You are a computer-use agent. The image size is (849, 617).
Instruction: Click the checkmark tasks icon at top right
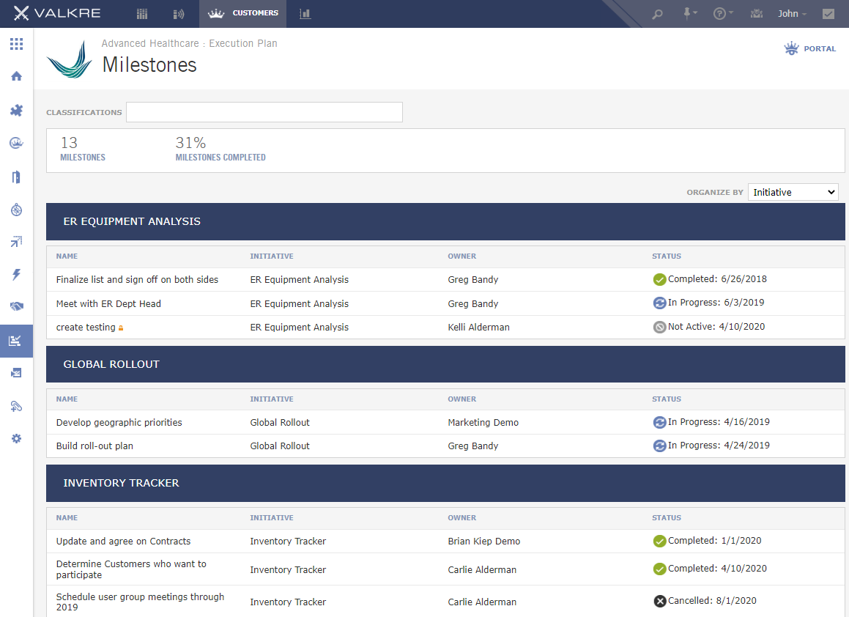tap(828, 14)
